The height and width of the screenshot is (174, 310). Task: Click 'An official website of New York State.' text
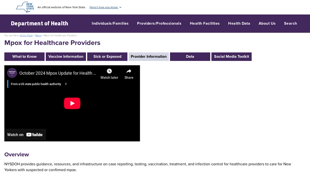point(62,7)
